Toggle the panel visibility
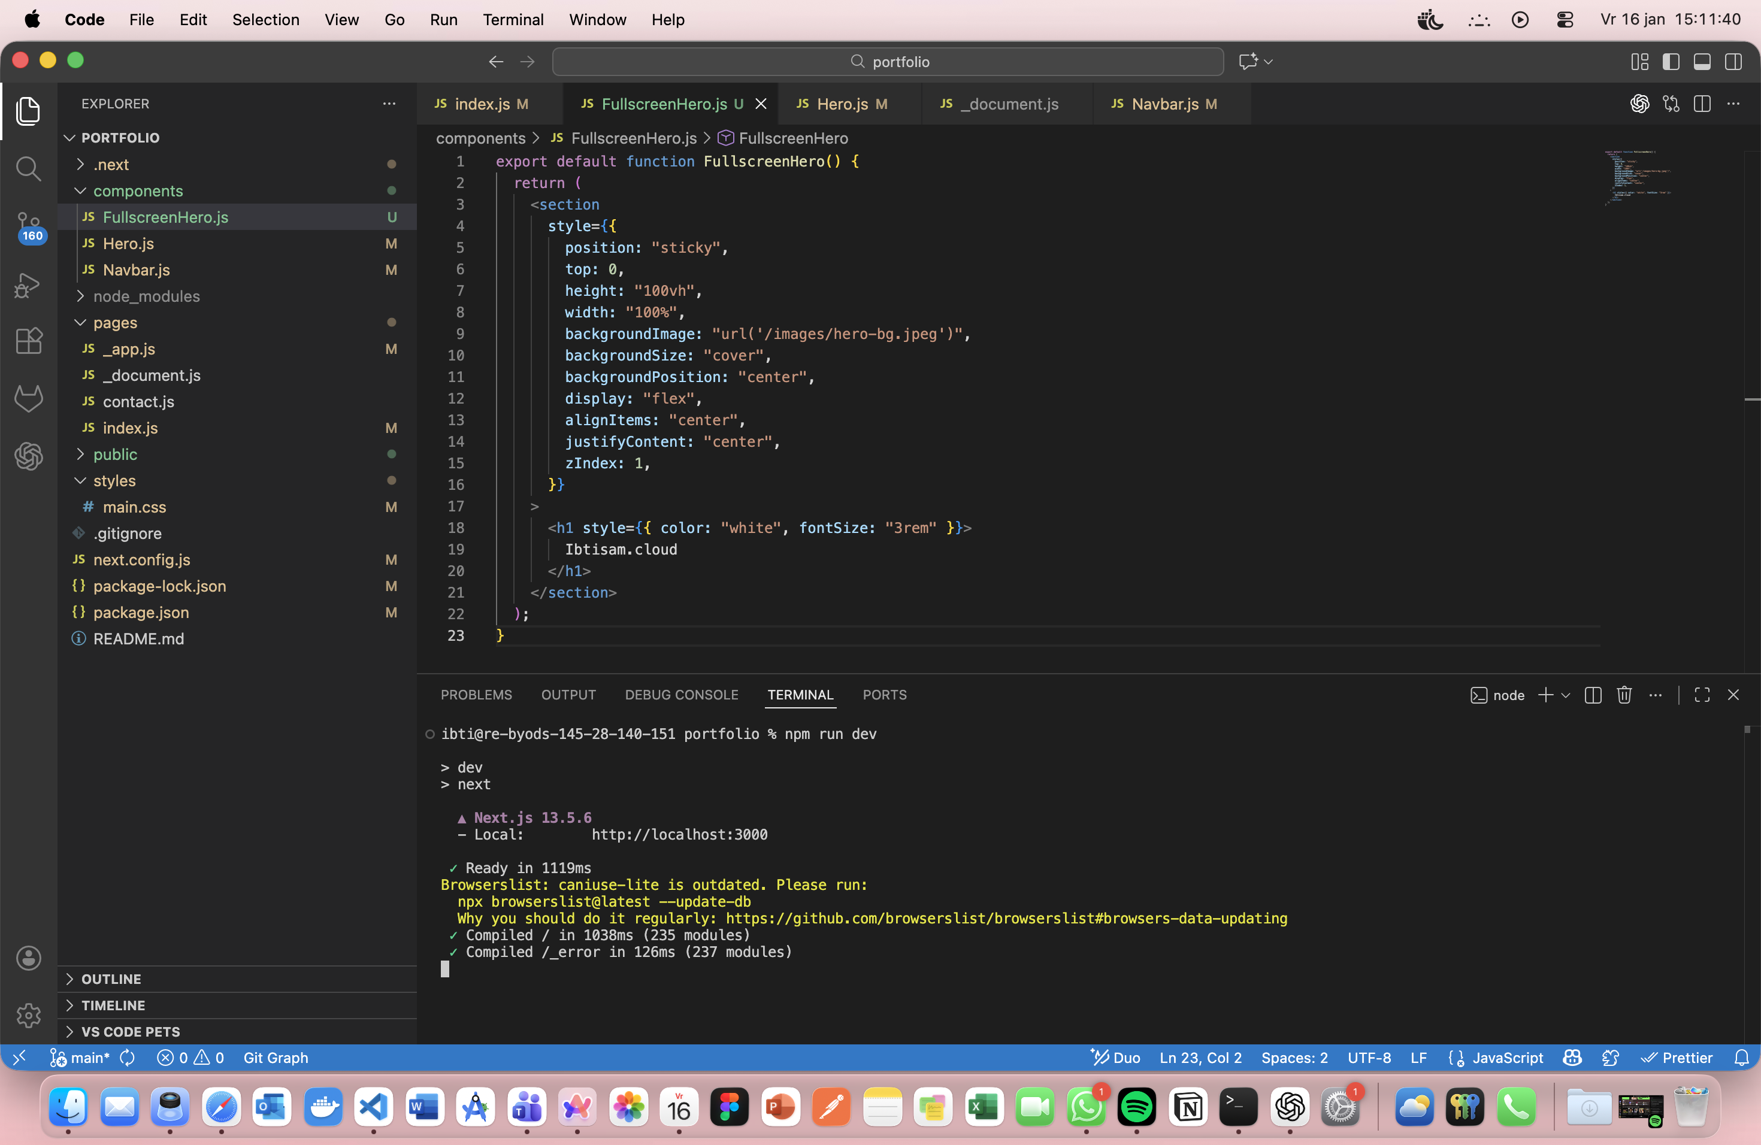 [x=1702, y=62]
